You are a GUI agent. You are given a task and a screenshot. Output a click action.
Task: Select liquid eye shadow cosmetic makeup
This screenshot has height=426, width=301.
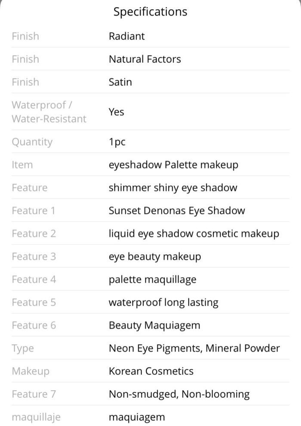[193, 234]
